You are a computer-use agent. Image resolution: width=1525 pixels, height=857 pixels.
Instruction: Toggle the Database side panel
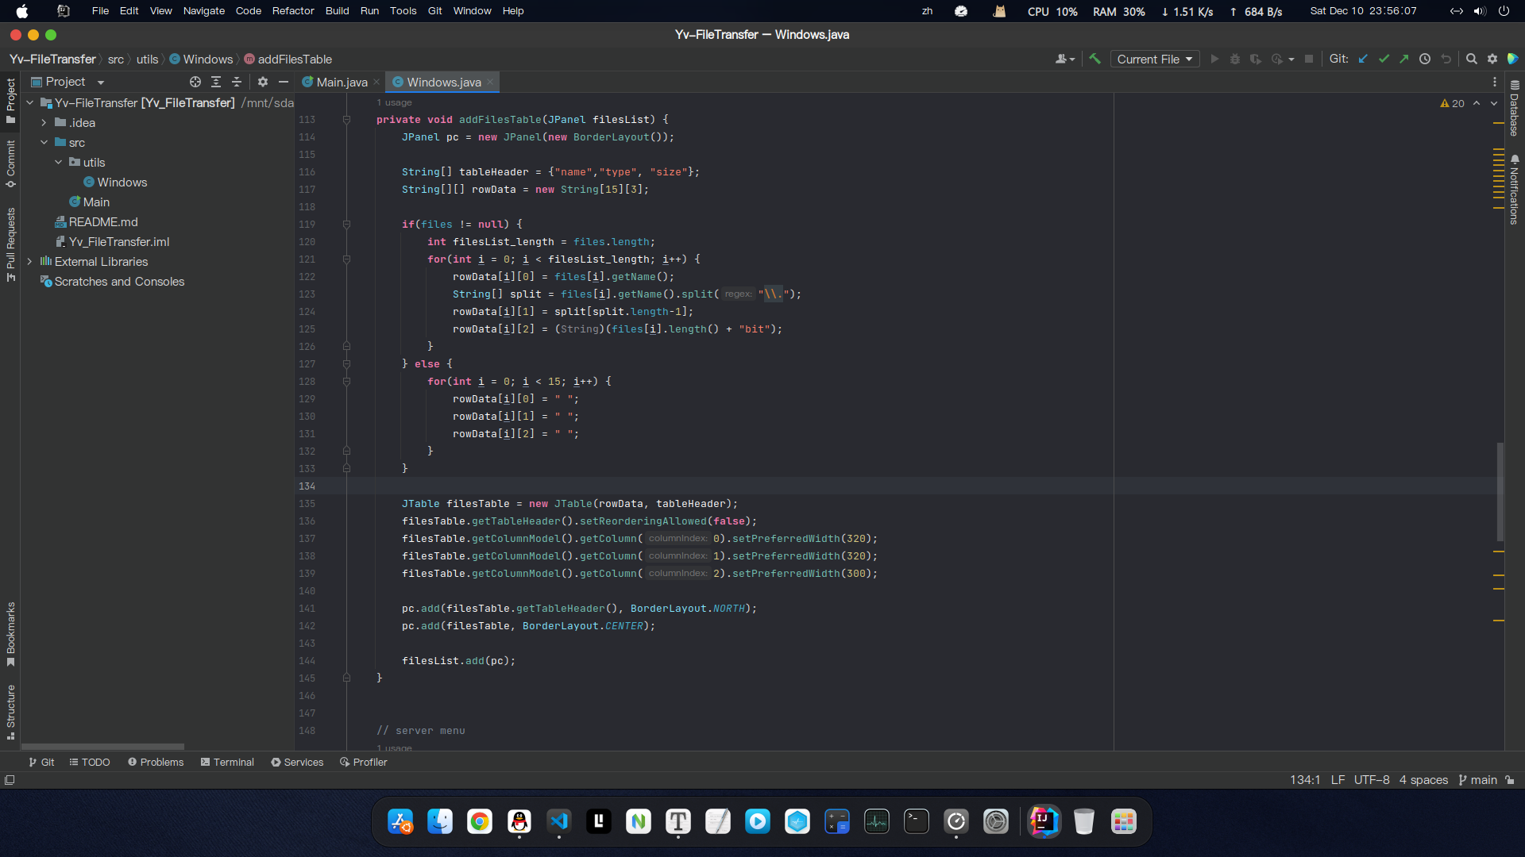point(1515,109)
